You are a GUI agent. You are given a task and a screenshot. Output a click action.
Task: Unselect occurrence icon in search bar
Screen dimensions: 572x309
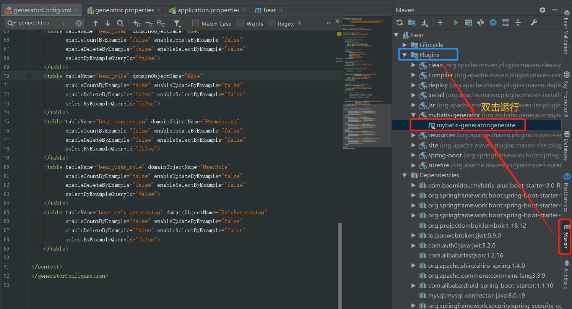[149, 23]
